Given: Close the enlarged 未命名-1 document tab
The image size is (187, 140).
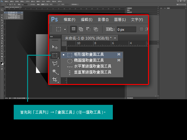Looking at the screenshot, I should [x=115, y=38].
